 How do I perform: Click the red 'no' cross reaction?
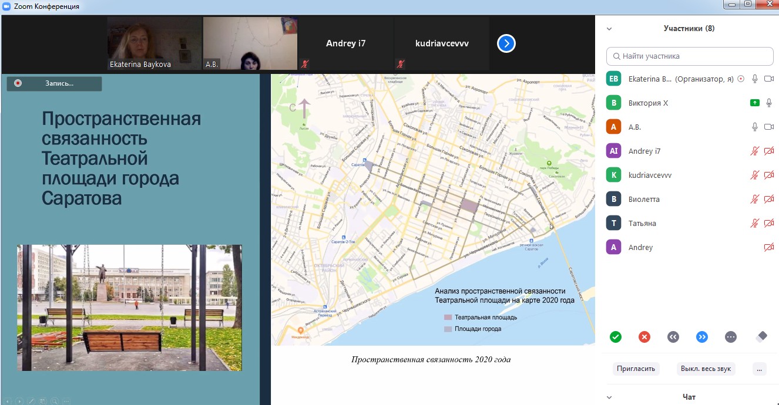[x=644, y=337]
